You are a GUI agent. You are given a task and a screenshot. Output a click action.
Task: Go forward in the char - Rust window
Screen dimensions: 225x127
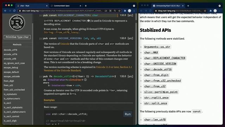coord(10,11)
